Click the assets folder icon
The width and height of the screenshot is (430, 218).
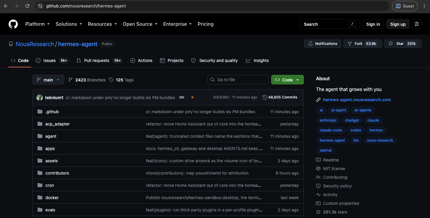point(40,161)
